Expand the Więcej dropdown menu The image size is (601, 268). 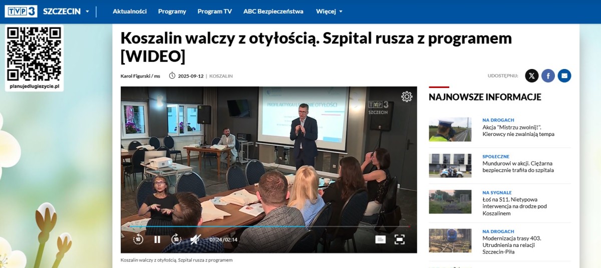(x=330, y=11)
